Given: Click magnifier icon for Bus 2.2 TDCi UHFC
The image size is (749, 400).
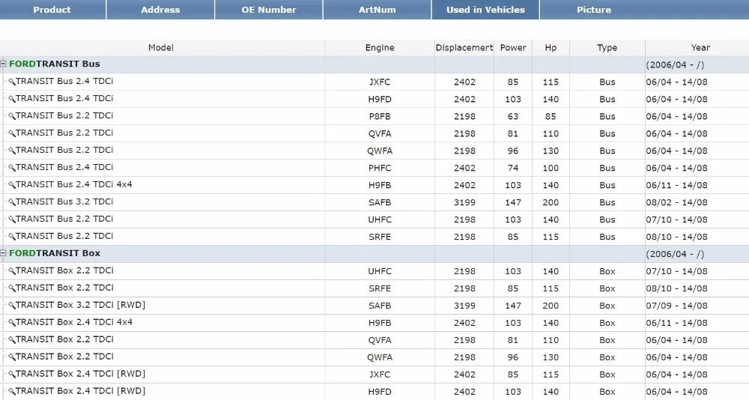Looking at the screenshot, I should [x=11, y=219].
